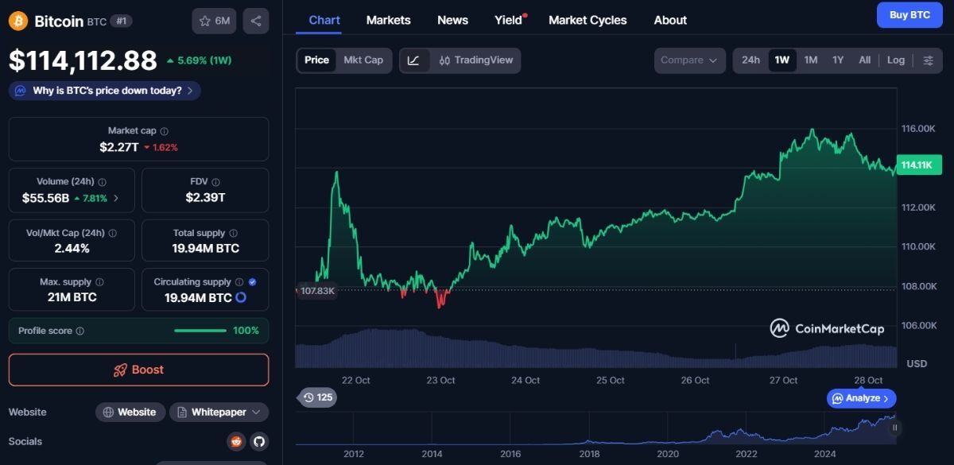This screenshot has height=465, width=954.
Task: Open the About tab
Action: click(x=670, y=20)
